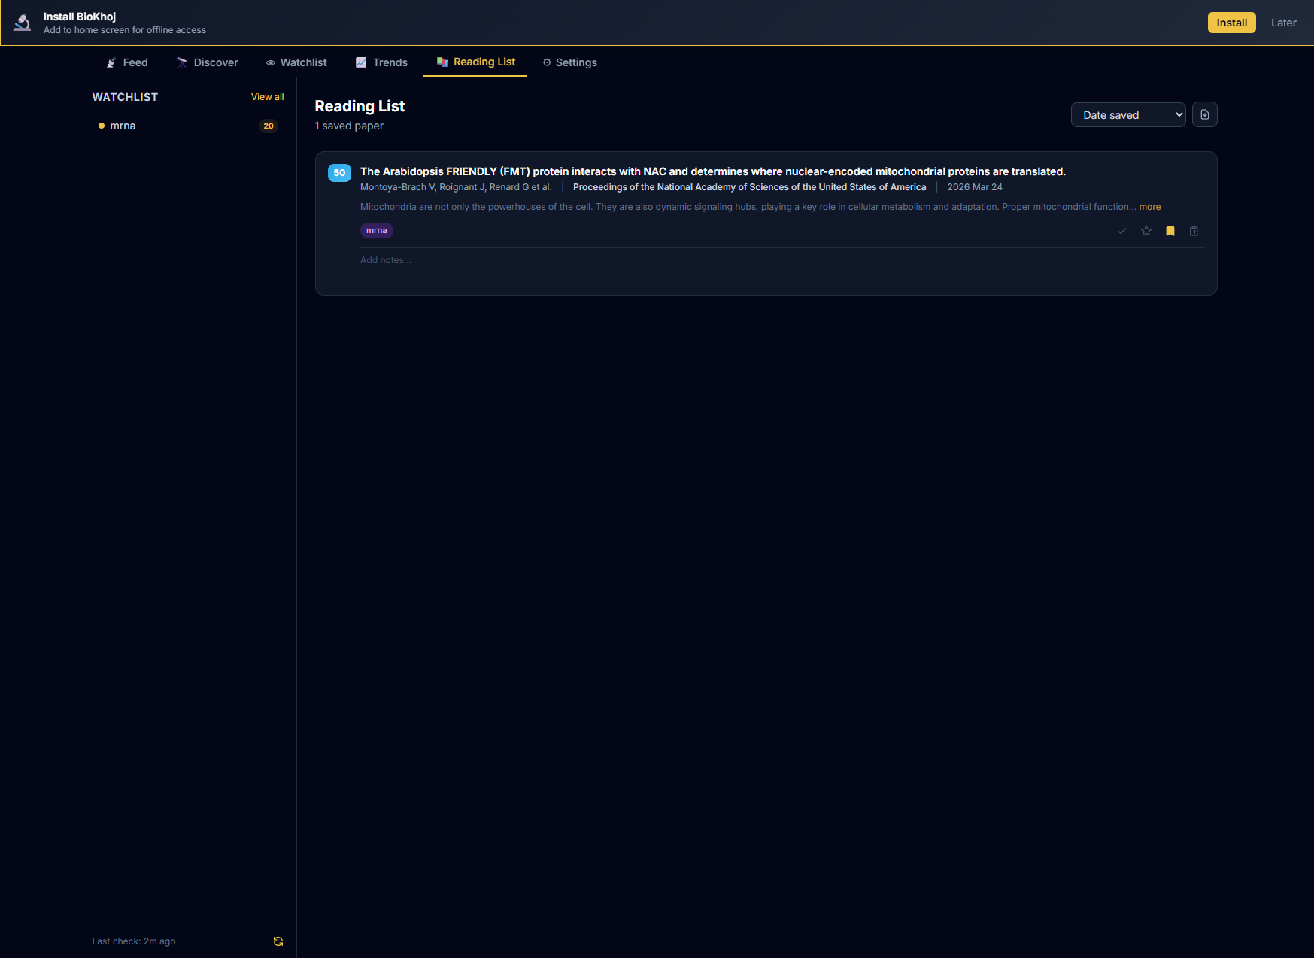Click the Watchlist eye icon
1314x958 pixels.
coord(271,62)
